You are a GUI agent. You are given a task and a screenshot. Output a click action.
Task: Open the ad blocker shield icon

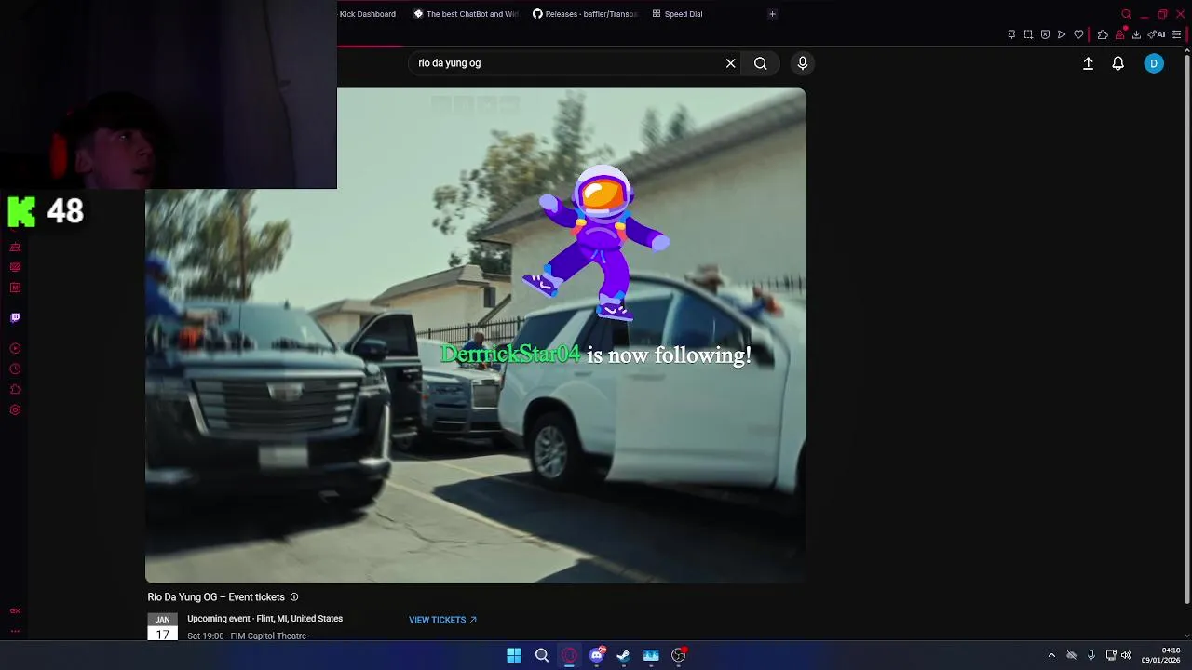click(1045, 34)
